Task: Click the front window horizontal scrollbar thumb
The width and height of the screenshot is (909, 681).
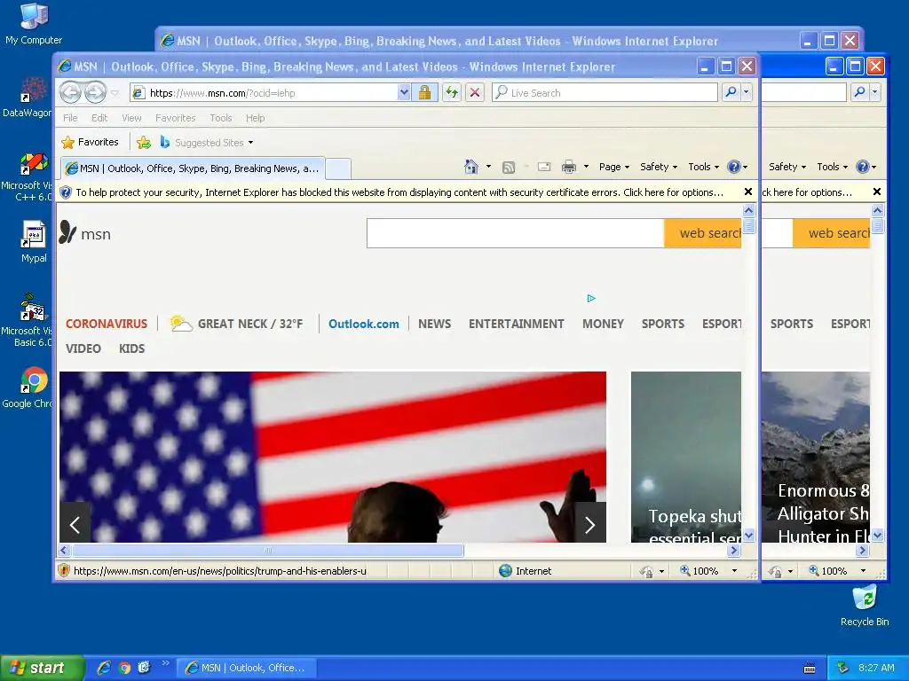Action: click(267, 550)
